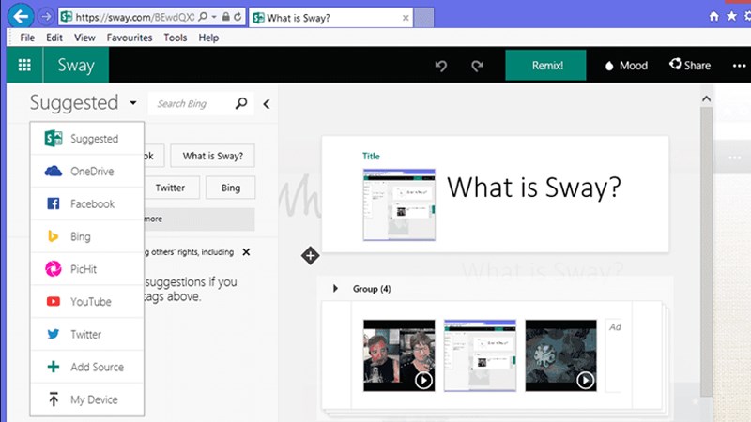
Task: Choose Twitter from the source list
Action: [87, 334]
